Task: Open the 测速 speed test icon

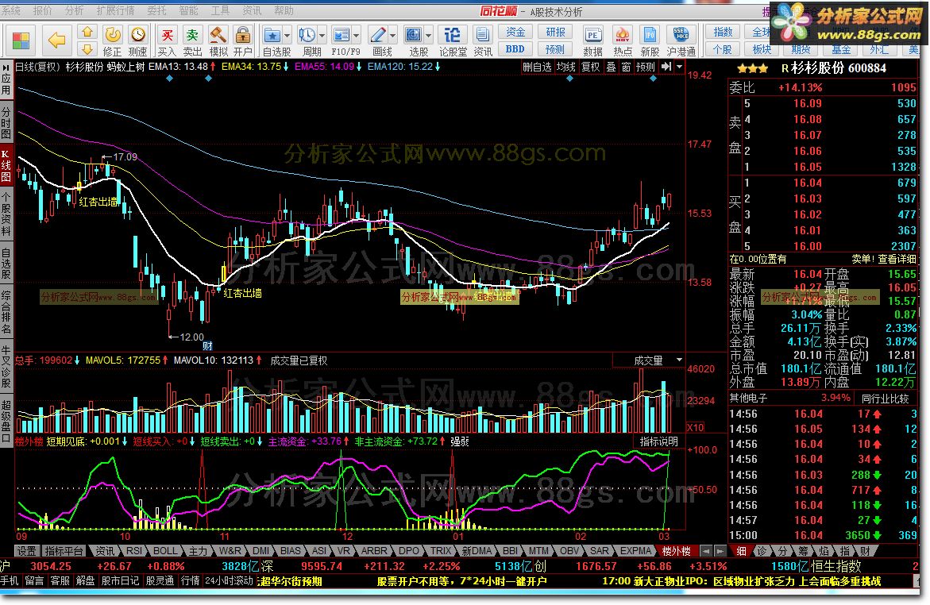Action: (137, 41)
